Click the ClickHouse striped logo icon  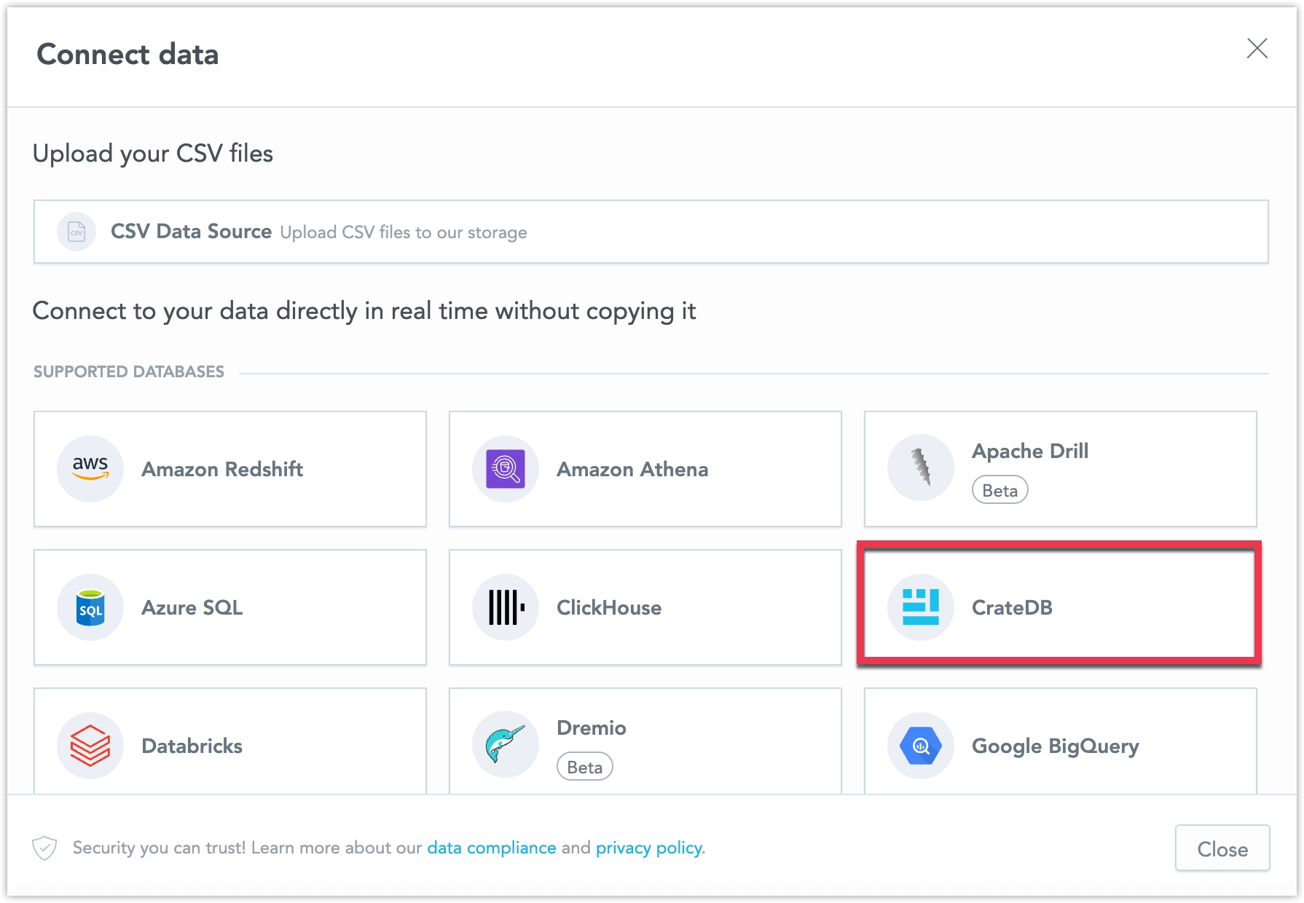506,607
